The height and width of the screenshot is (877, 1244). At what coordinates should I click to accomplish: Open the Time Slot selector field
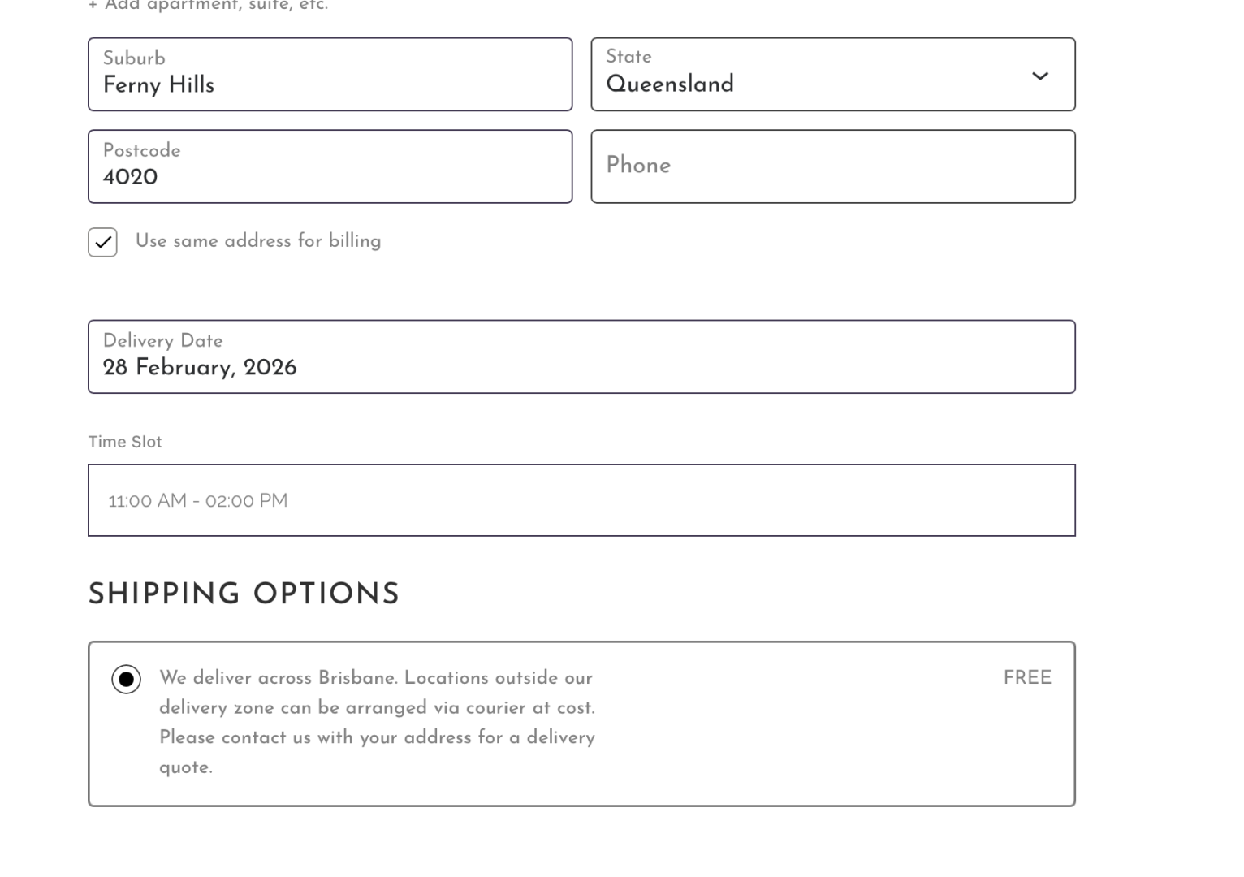coord(581,500)
